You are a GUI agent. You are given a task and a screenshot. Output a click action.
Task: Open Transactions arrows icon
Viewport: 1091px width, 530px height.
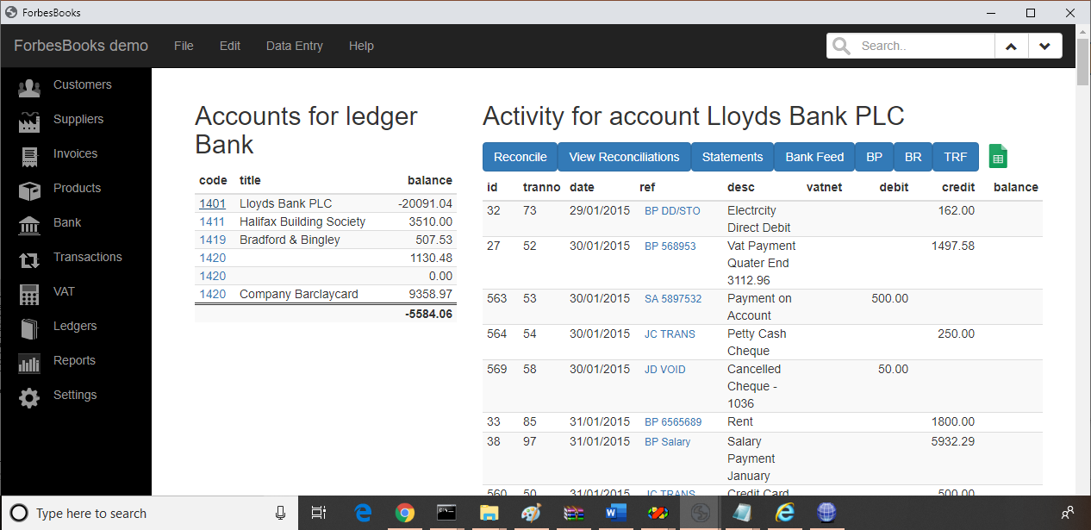point(29,259)
